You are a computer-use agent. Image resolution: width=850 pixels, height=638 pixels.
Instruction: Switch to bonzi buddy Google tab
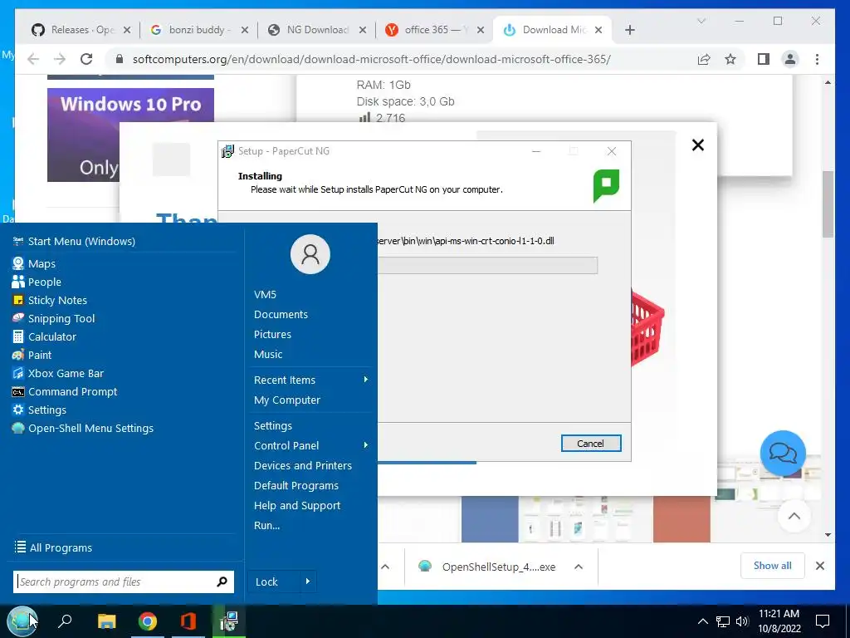click(x=198, y=30)
